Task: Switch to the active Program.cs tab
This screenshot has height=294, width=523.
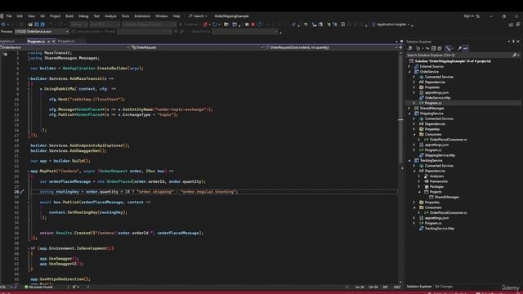Action: coord(36,42)
